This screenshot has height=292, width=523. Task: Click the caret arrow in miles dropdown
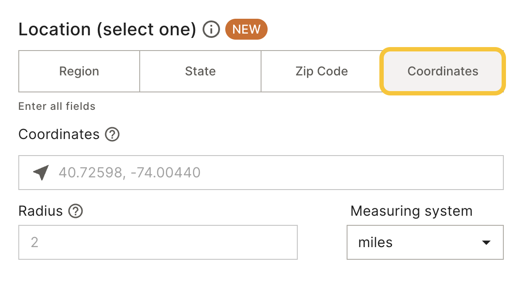click(486, 242)
